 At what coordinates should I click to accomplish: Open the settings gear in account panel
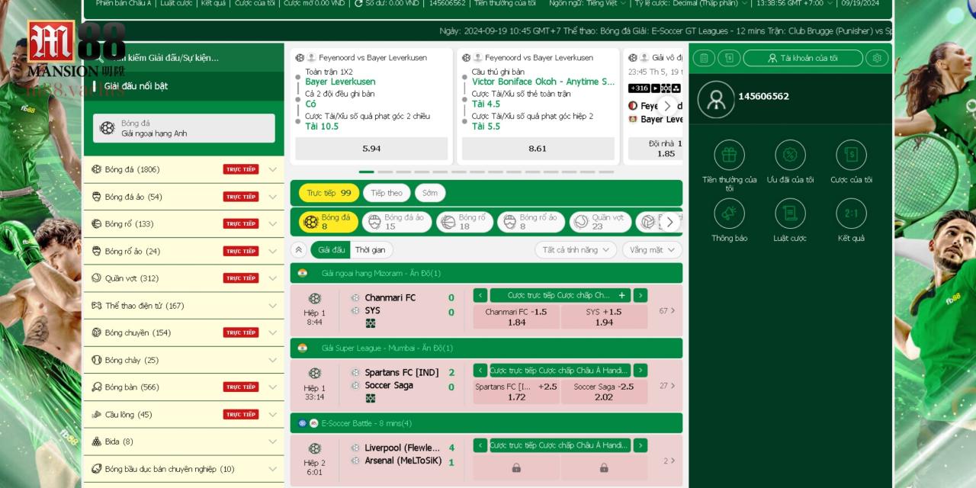coord(877,58)
